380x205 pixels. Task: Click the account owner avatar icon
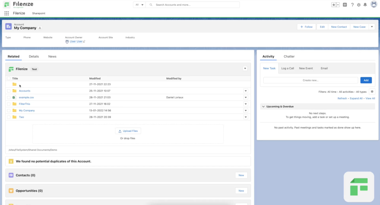click(67, 42)
